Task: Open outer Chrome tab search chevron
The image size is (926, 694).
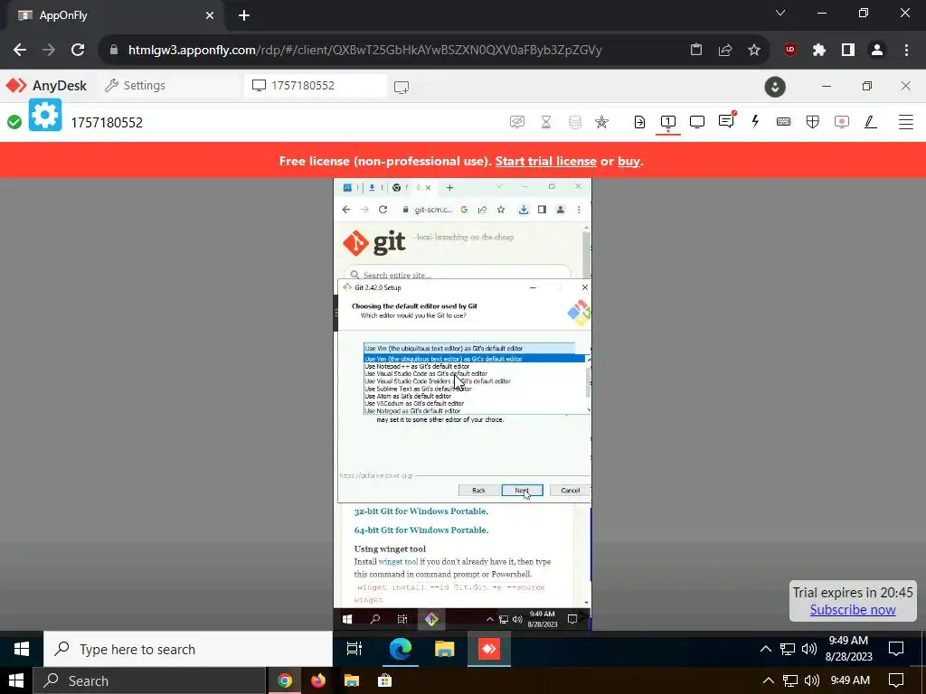Action: coord(780,13)
